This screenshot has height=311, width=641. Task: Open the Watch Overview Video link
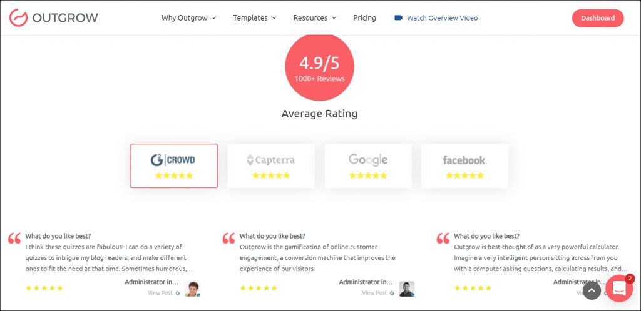[442, 18]
